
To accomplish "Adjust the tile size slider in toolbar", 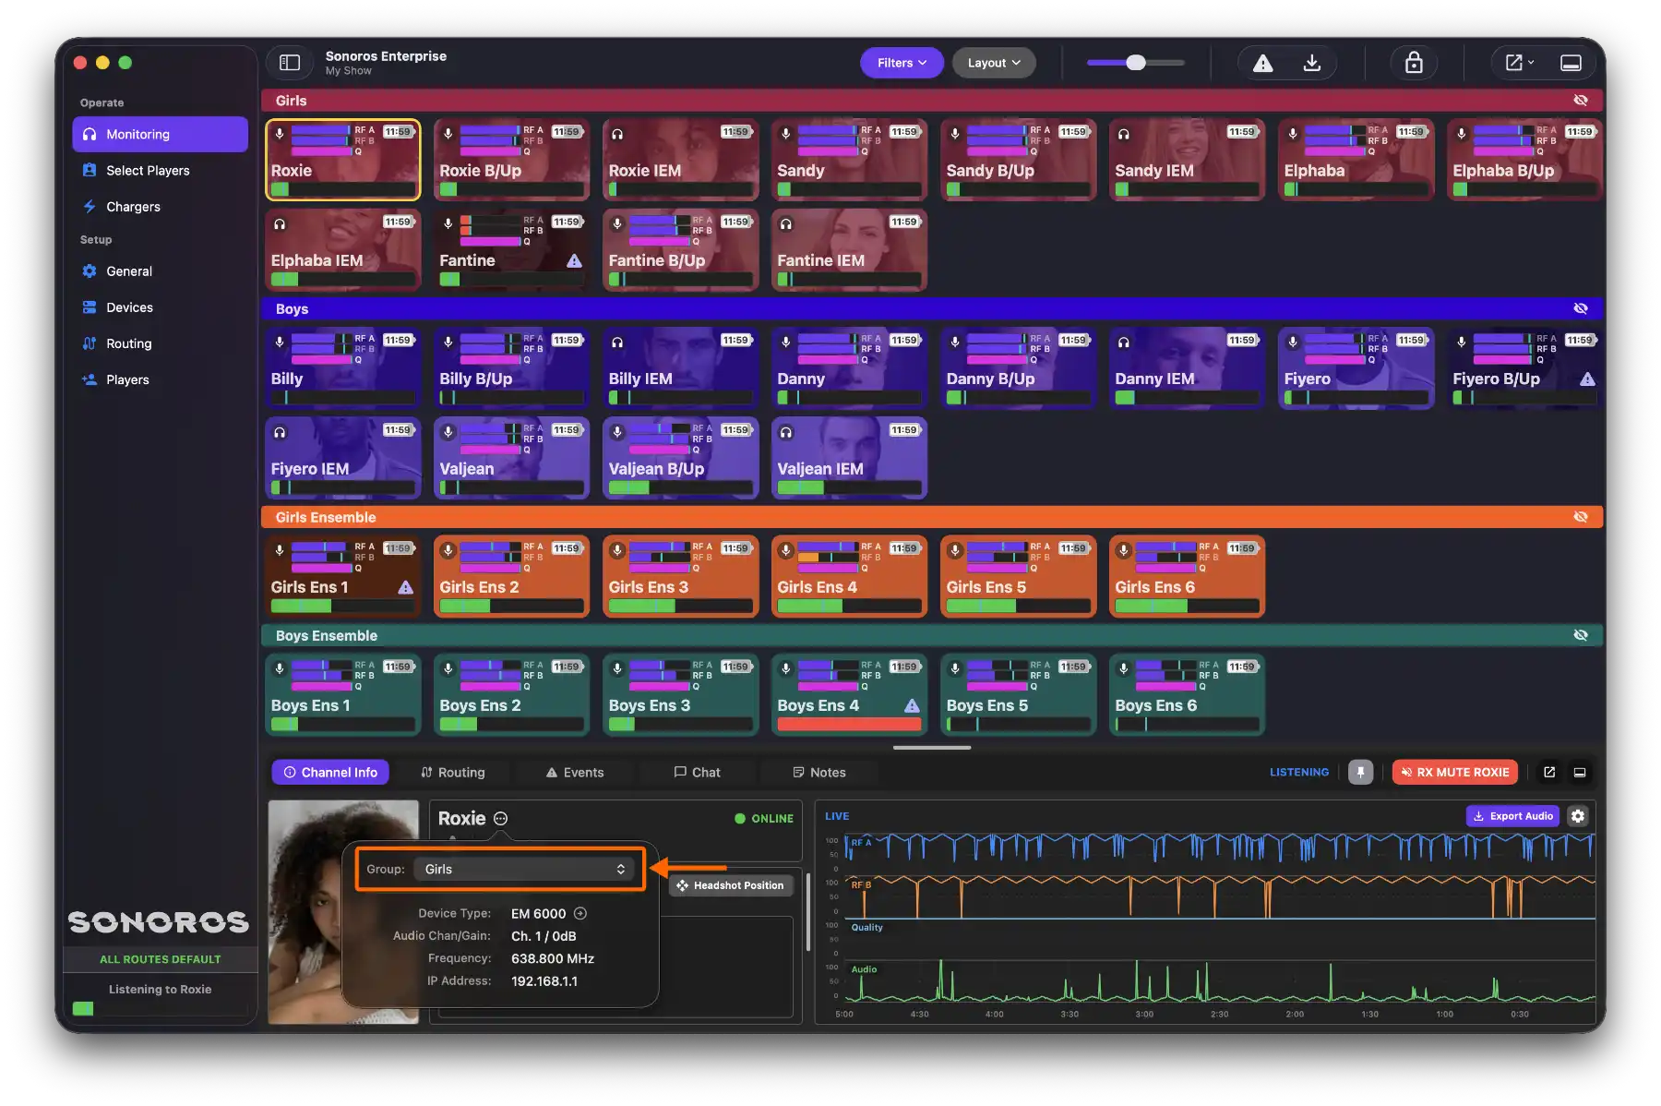I will [1135, 63].
